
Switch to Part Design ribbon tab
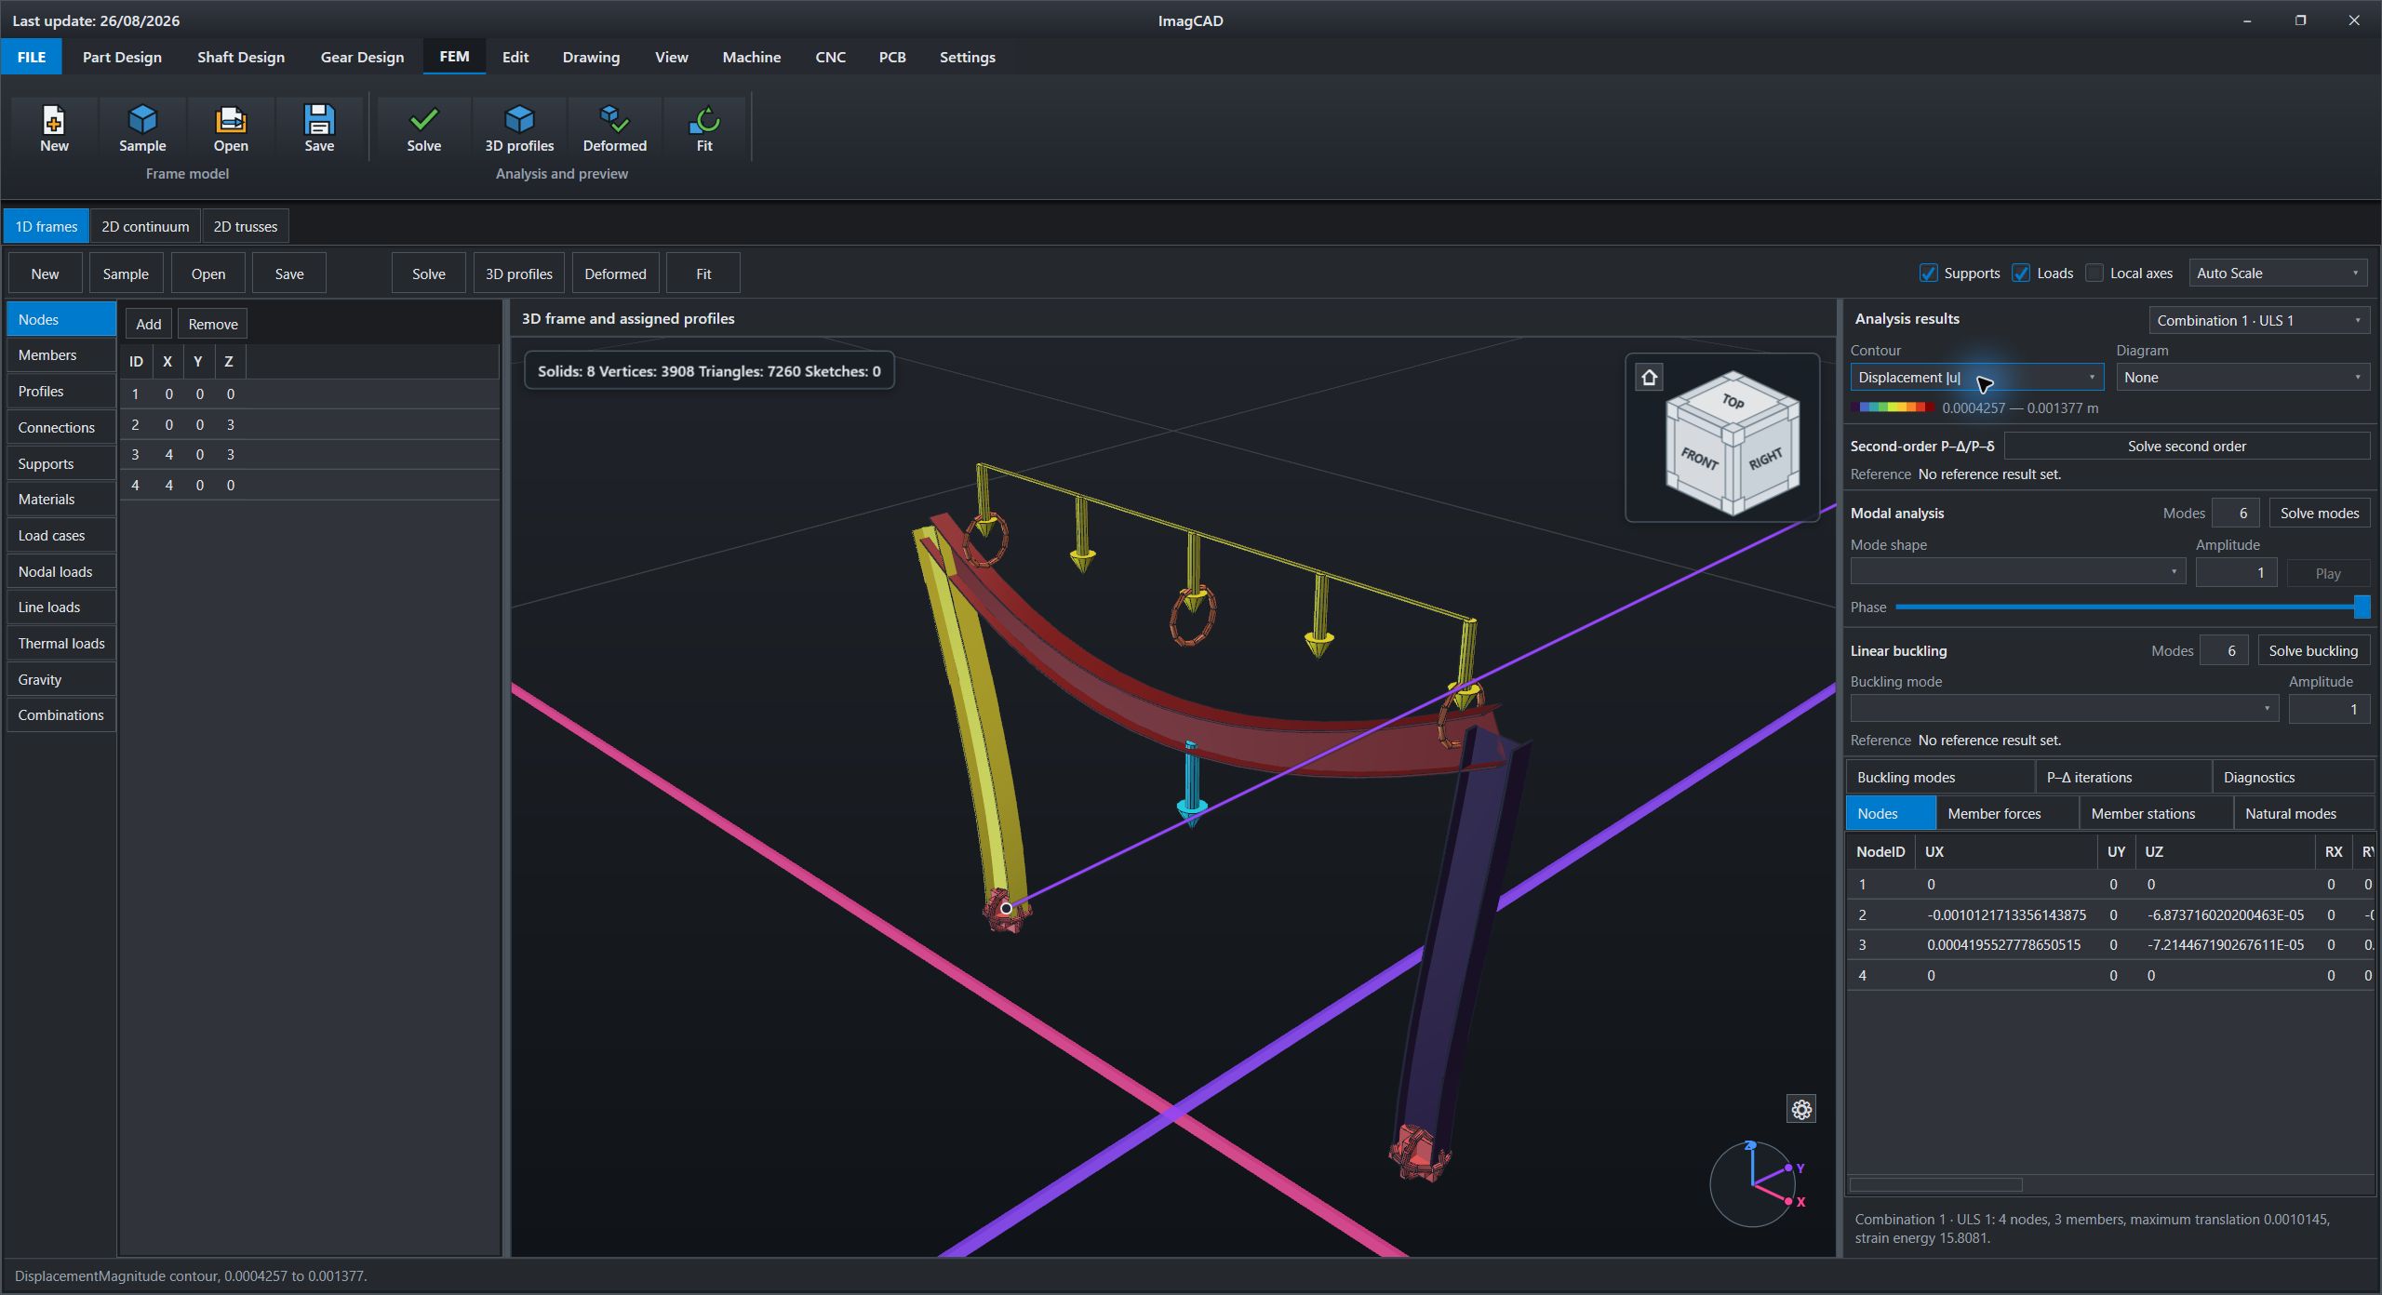[x=122, y=57]
